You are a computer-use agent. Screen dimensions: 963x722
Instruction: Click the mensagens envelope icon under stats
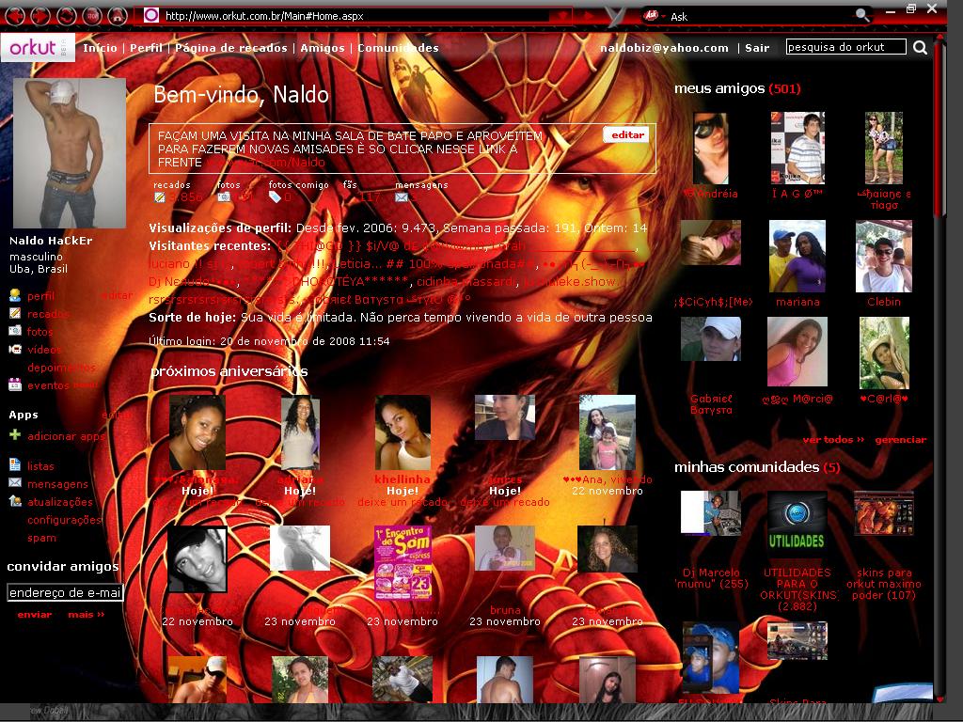pos(401,197)
